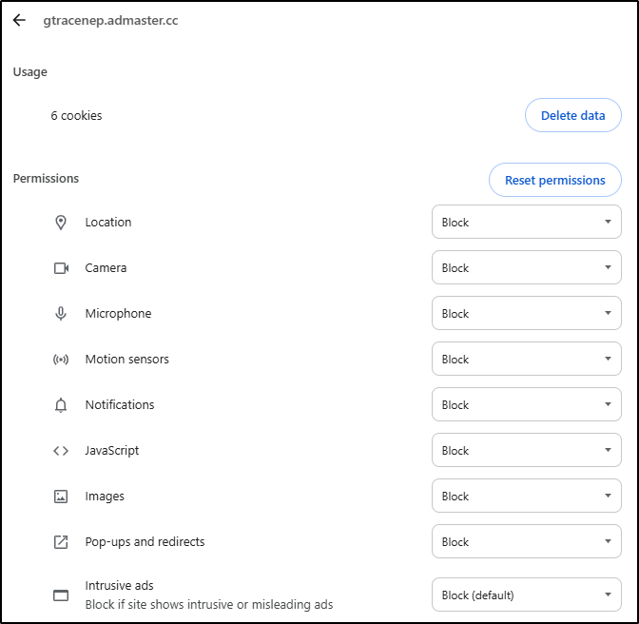Image resolution: width=639 pixels, height=624 pixels.
Task: Expand the Camera permission dropdown
Action: pyautogui.click(x=526, y=268)
